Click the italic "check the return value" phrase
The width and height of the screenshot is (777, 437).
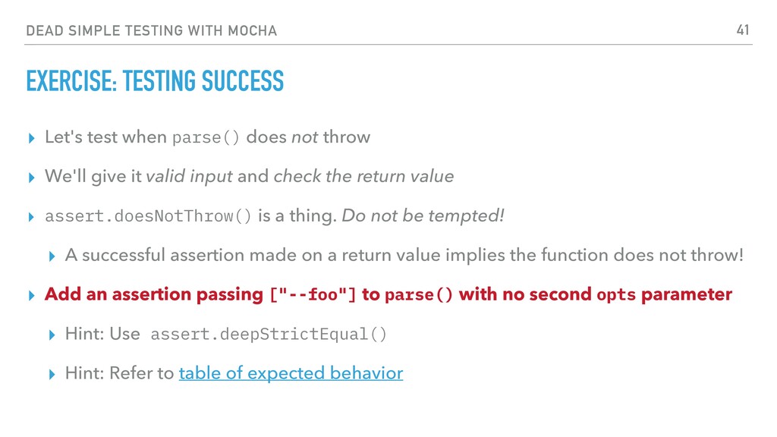[363, 176]
